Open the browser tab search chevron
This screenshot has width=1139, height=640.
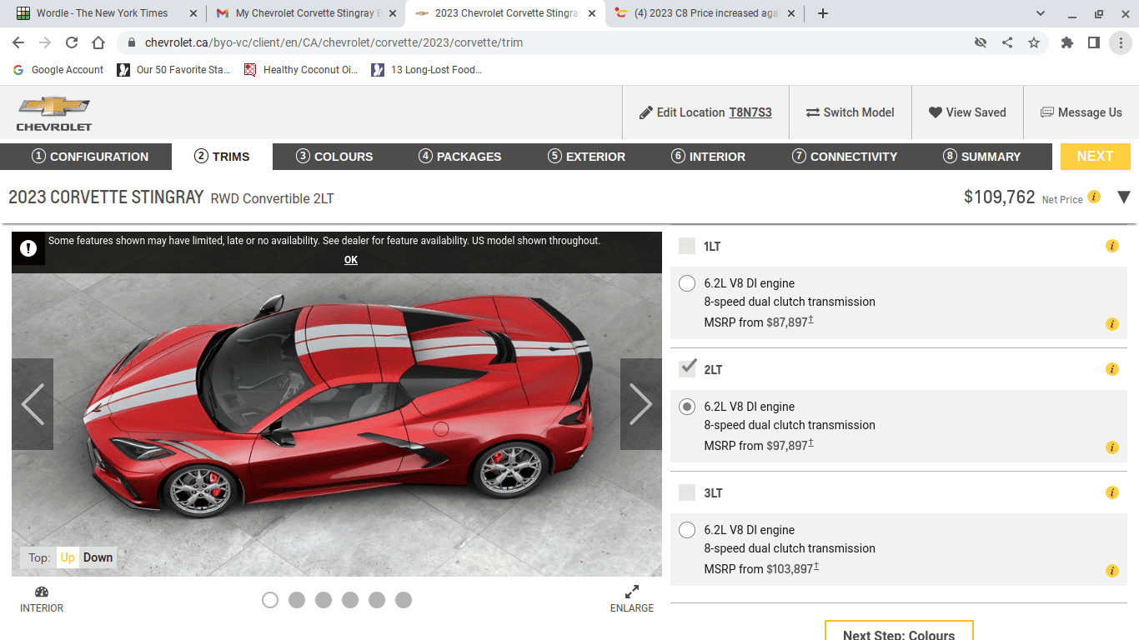click(1040, 13)
